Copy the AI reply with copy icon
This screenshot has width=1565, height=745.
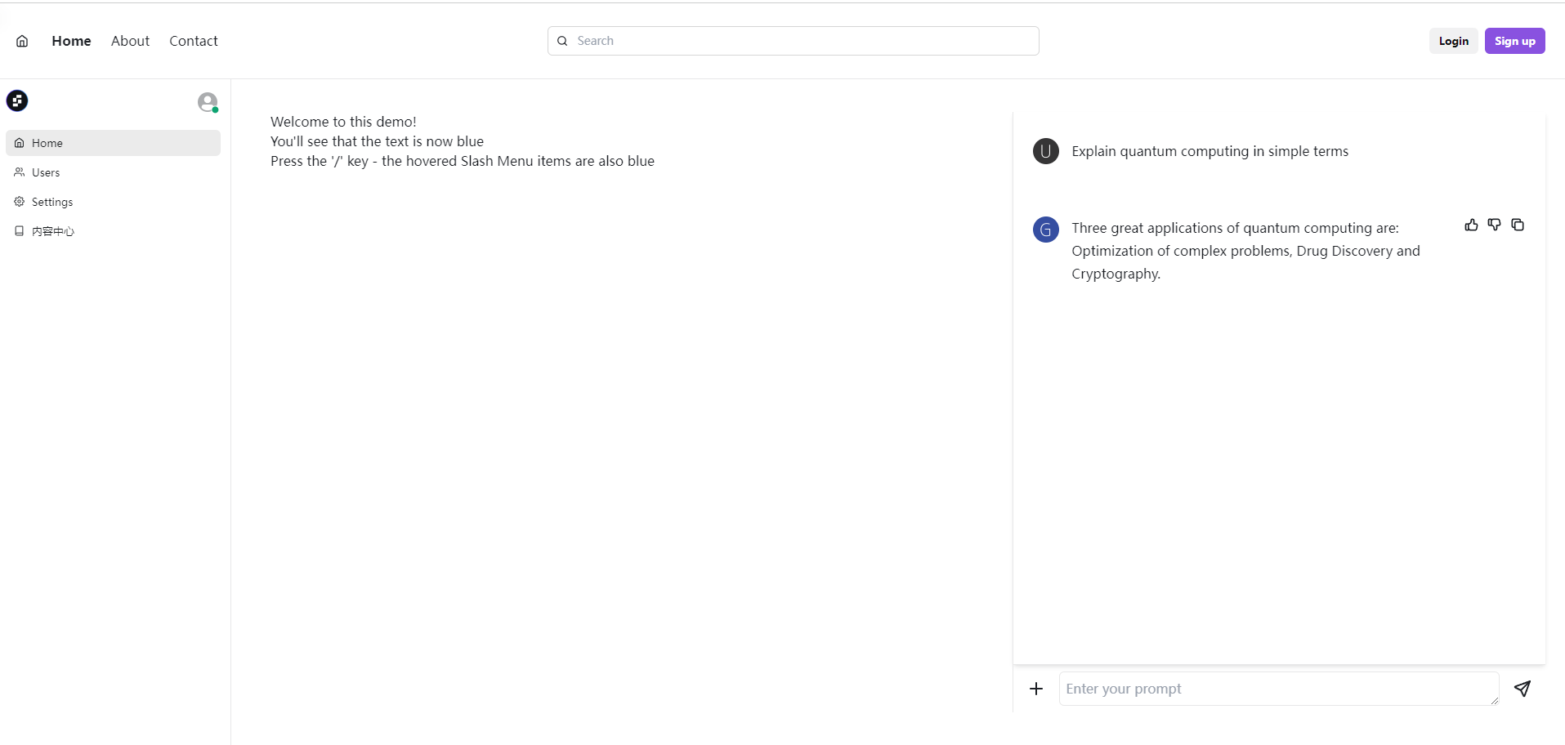point(1518,225)
